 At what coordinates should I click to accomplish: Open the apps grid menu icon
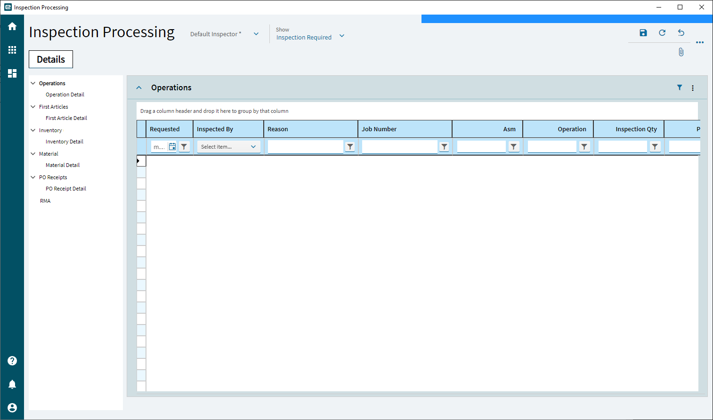pyautogui.click(x=12, y=50)
